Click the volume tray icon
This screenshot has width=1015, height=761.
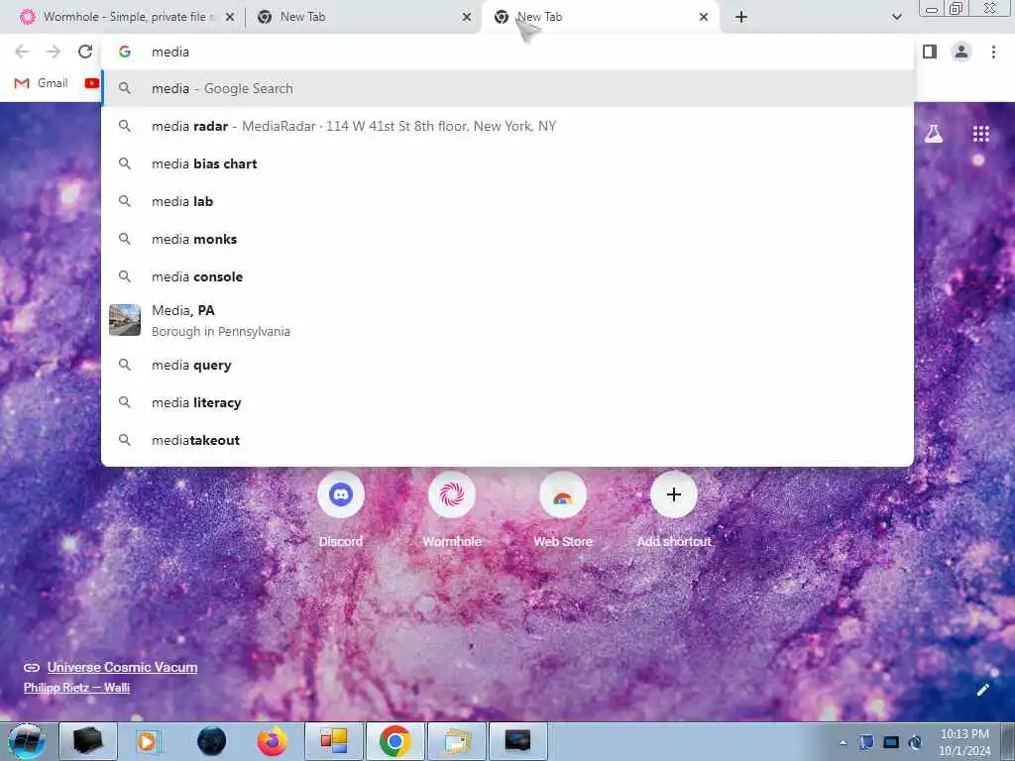coord(915,742)
